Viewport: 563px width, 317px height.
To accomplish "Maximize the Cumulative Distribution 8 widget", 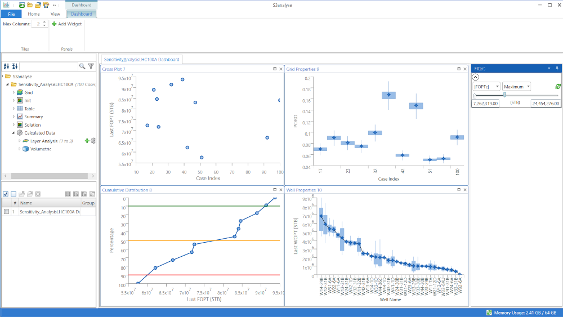I will (275, 190).
